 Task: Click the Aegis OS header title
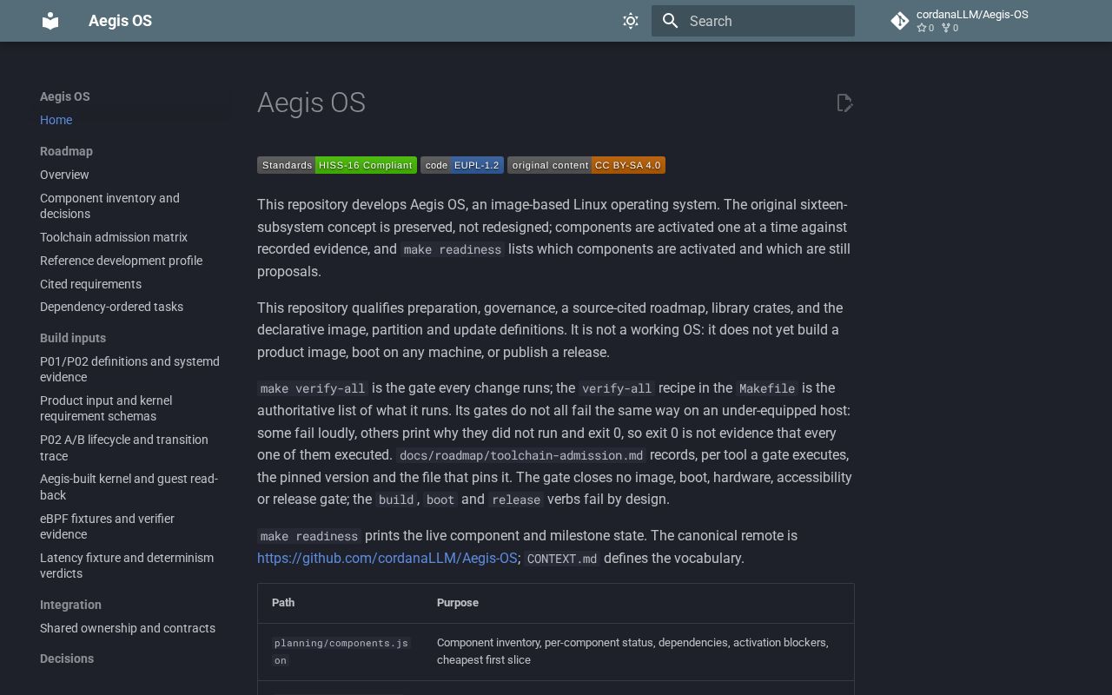pos(120,21)
